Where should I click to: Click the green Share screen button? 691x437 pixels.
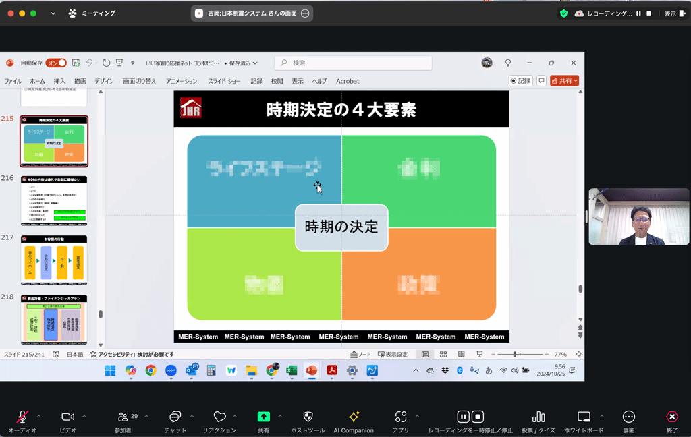tap(263, 417)
